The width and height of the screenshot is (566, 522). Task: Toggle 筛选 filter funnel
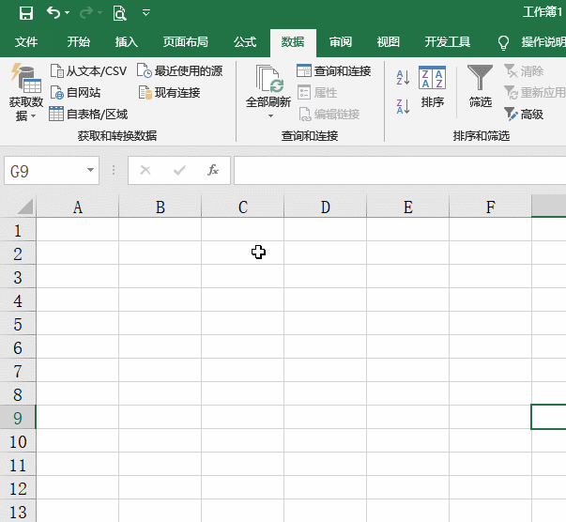[x=480, y=86]
